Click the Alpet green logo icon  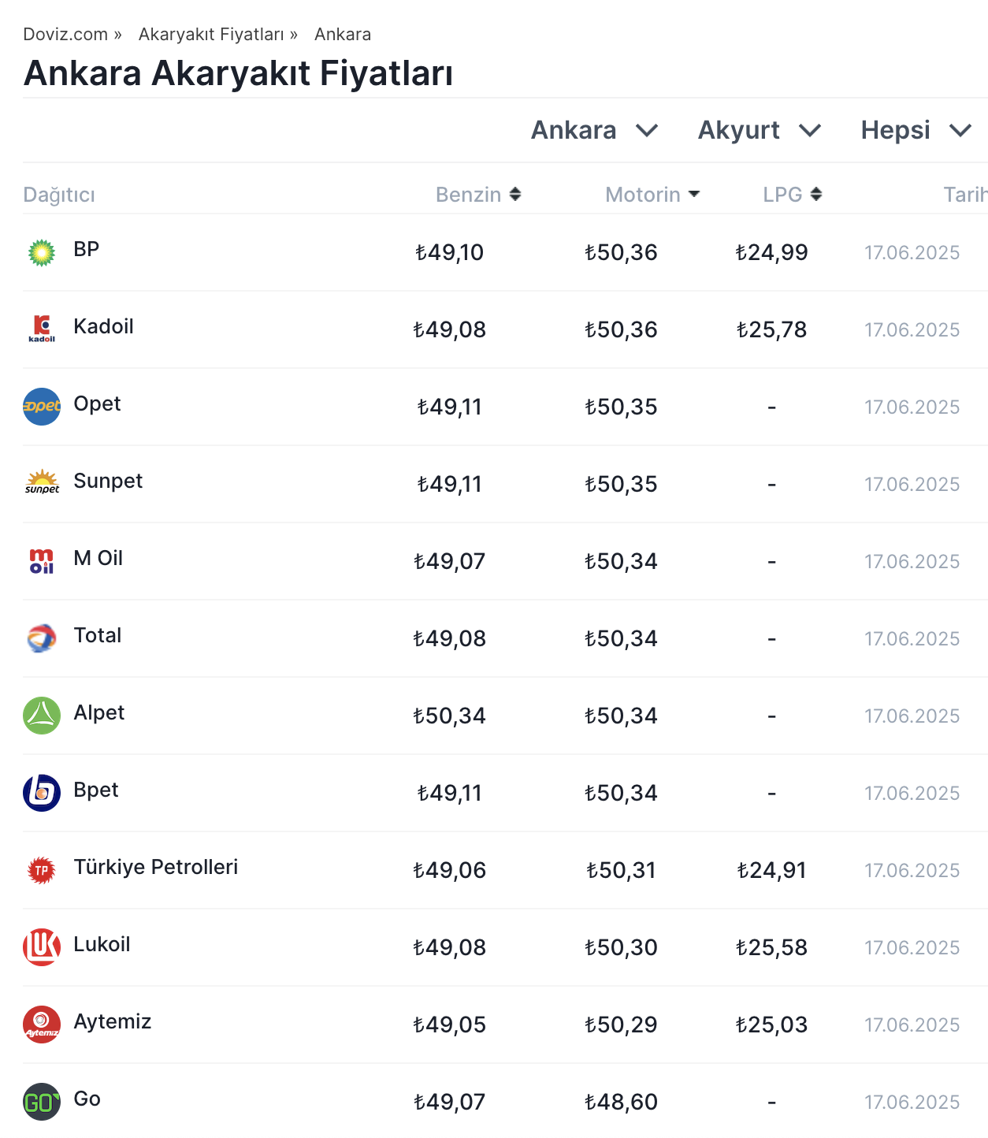pos(42,716)
